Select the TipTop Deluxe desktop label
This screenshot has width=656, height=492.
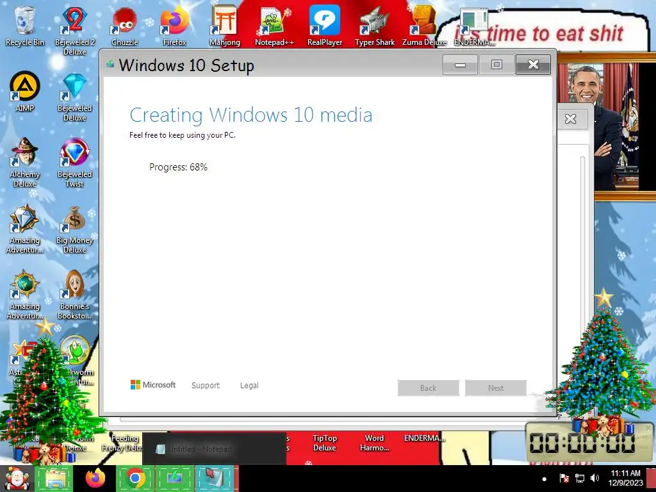[x=325, y=443]
